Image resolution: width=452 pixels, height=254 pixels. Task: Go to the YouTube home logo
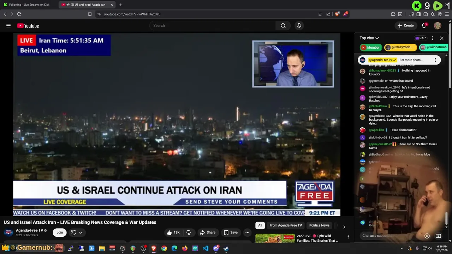coord(28,25)
